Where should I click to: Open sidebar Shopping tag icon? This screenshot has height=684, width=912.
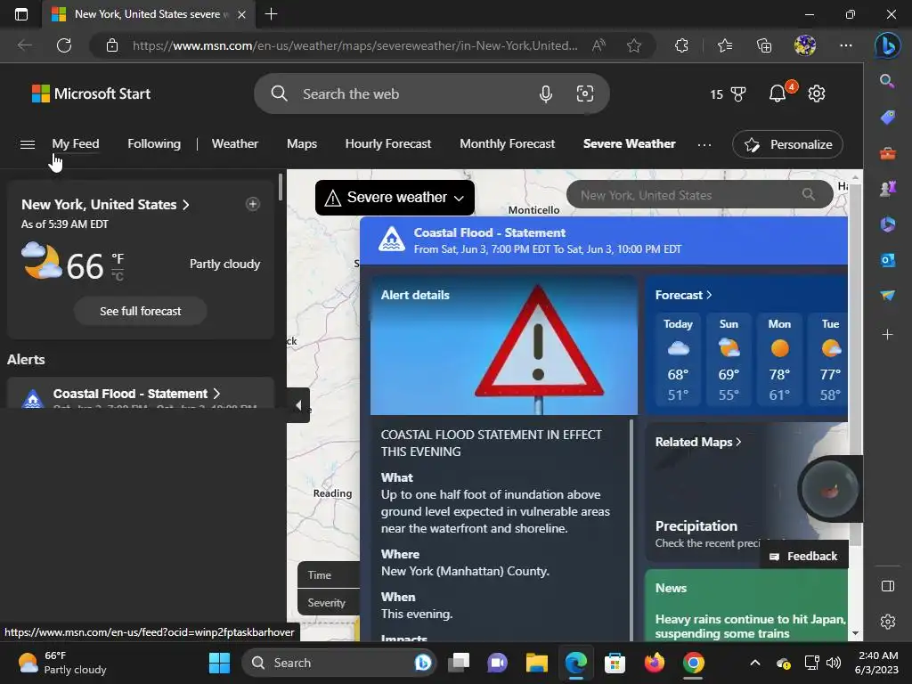888,118
